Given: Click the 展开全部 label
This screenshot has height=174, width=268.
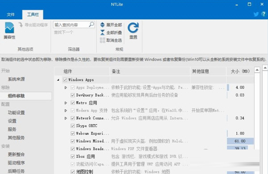Looking at the screenshot, I should coord(114,25).
